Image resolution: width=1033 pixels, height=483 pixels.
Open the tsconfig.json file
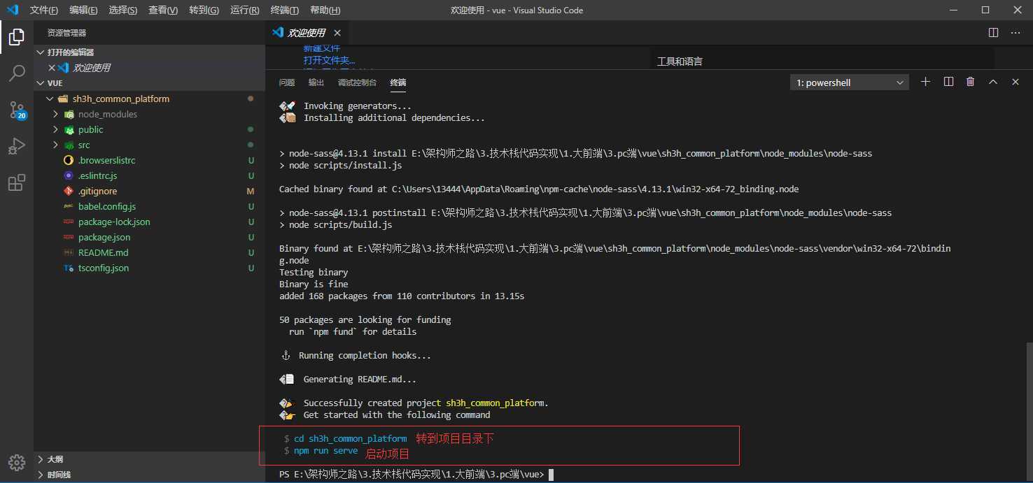click(103, 268)
